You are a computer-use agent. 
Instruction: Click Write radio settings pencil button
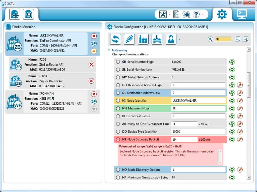tap(129, 39)
